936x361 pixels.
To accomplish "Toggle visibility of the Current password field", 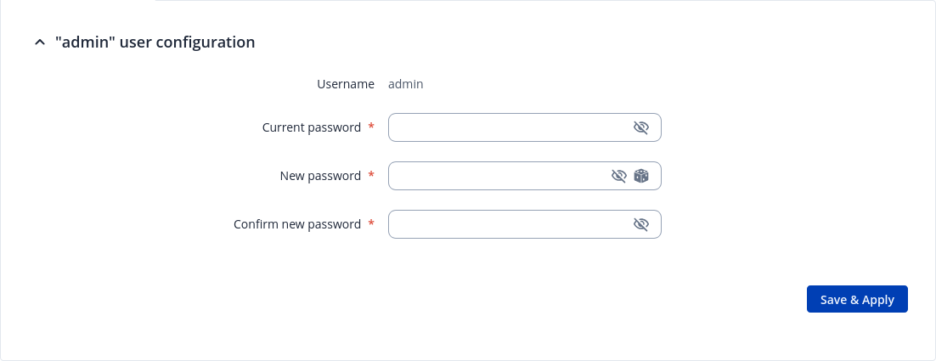I will pos(641,127).
